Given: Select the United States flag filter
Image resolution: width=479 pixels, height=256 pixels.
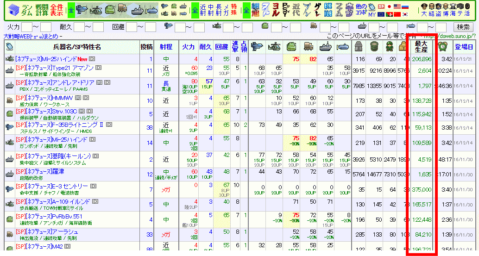Looking at the screenshot, I should pos(397,6).
